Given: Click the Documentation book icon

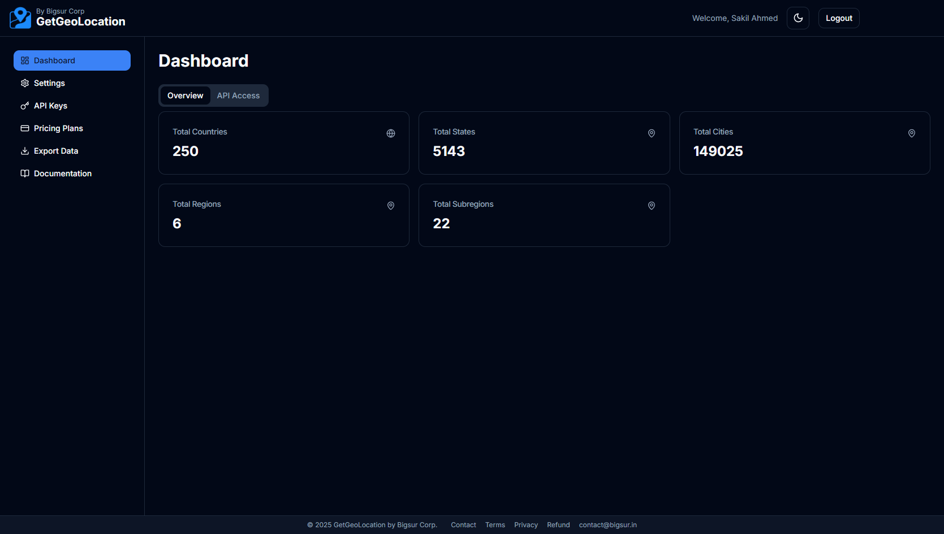Looking at the screenshot, I should tap(25, 173).
